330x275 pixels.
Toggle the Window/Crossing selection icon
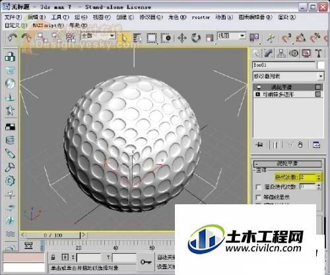point(166,38)
